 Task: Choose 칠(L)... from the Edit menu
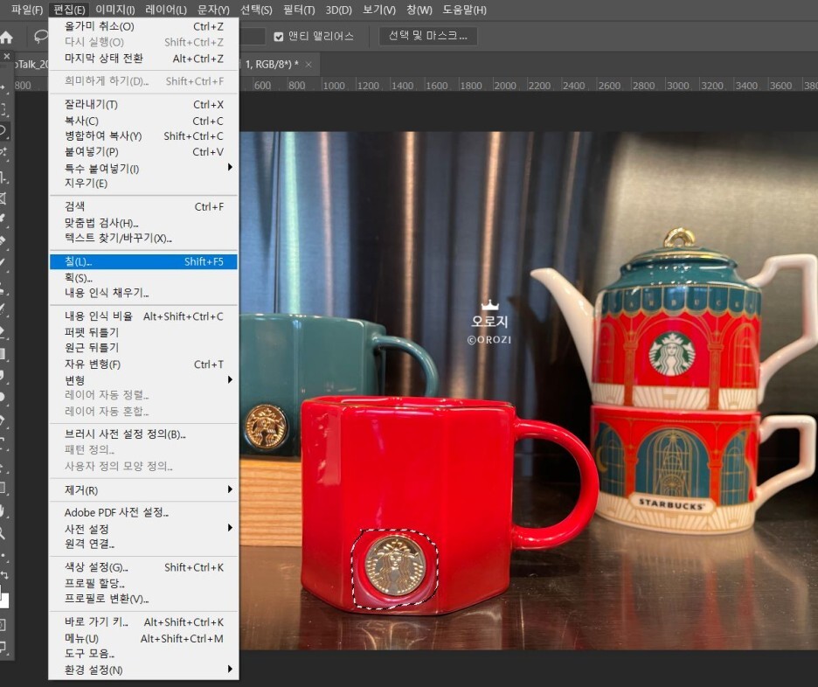143,261
